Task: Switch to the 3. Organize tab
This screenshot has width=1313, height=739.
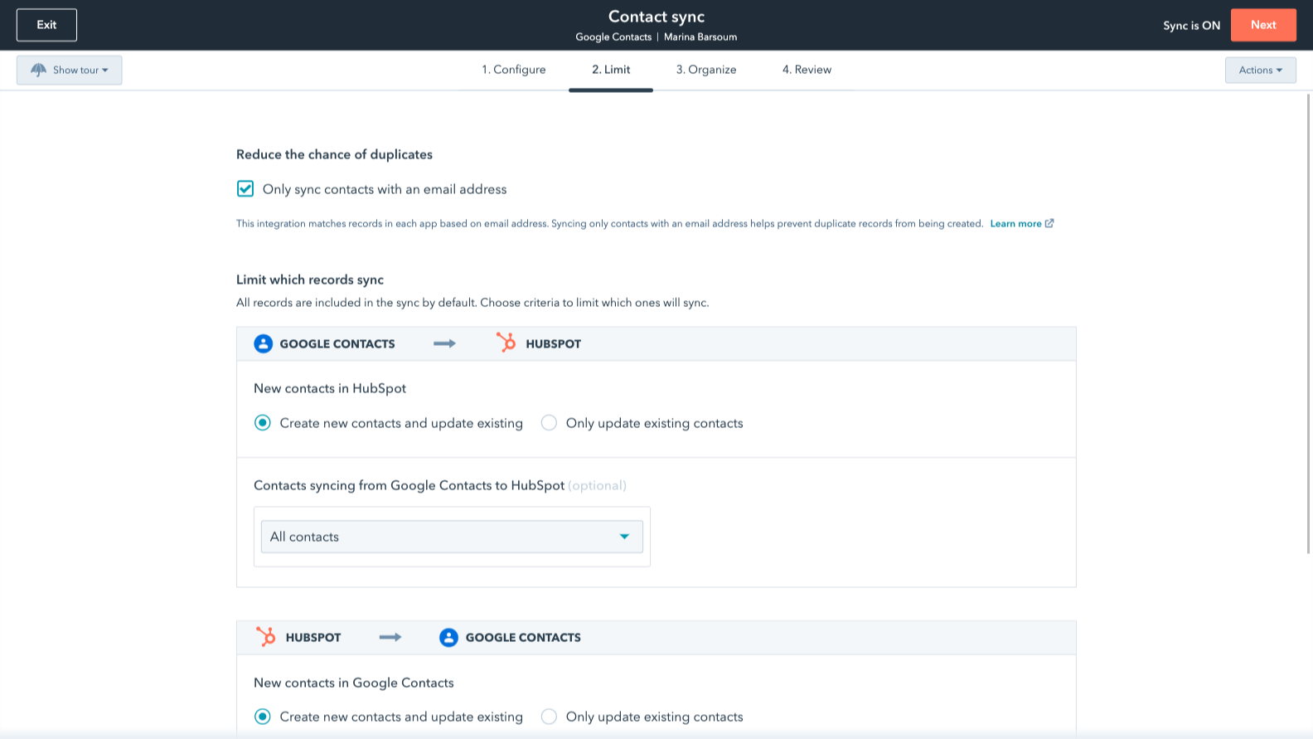Action: coord(705,70)
